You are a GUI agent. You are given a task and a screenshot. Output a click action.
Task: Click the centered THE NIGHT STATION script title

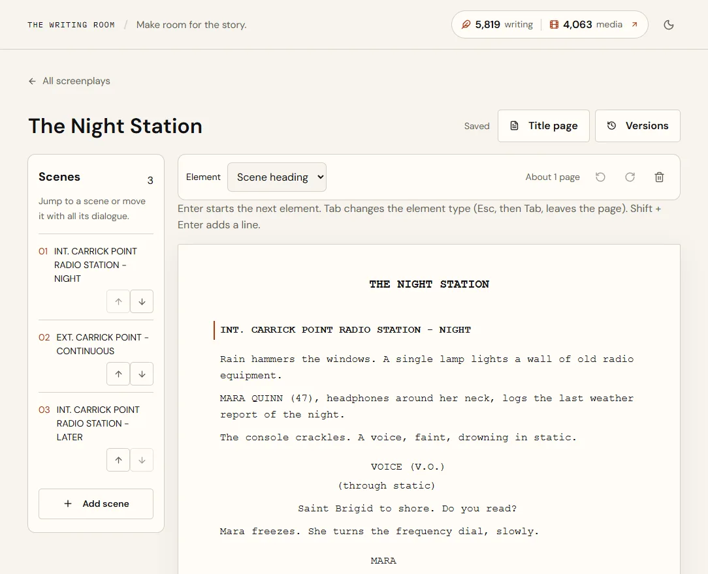pos(429,284)
